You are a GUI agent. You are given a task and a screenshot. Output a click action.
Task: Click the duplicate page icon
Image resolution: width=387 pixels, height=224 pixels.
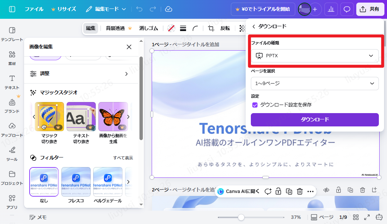click(350, 190)
